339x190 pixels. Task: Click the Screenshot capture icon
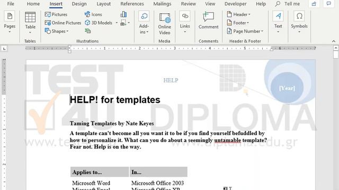123,23
